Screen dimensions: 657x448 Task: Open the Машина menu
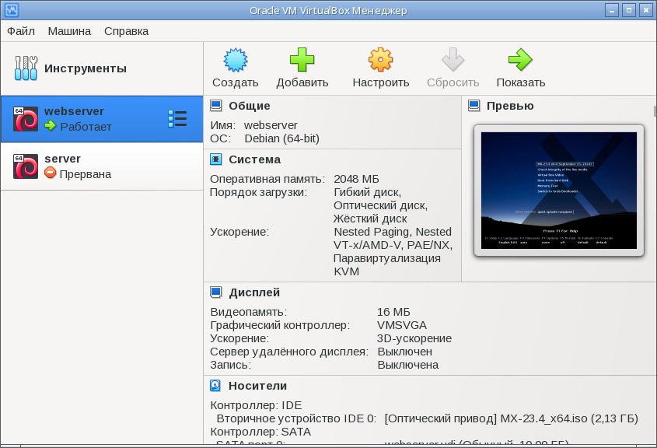tap(69, 31)
